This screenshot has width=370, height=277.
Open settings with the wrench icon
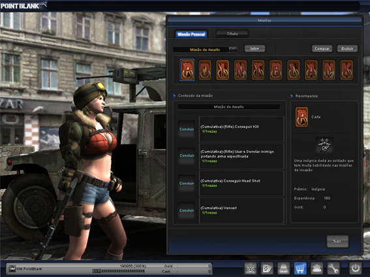click(333, 269)
